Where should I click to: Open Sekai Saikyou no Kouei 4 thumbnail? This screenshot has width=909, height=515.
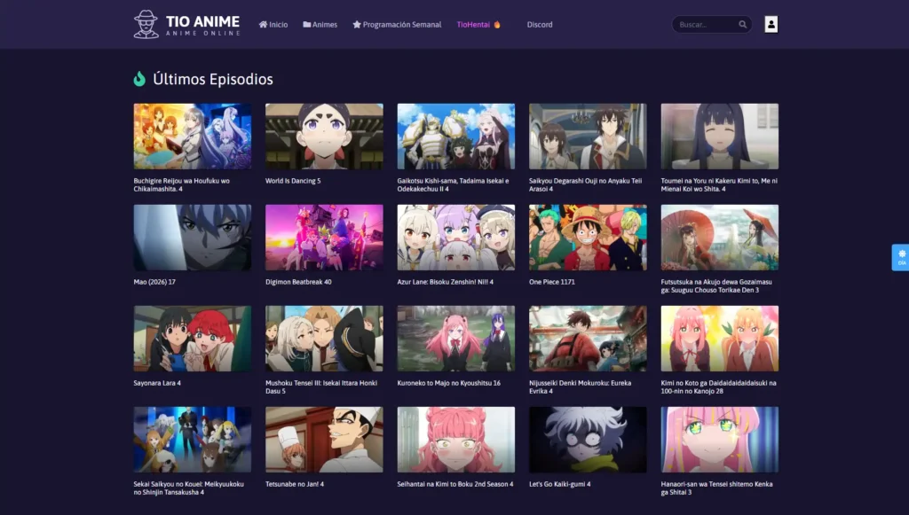(193, 440)
